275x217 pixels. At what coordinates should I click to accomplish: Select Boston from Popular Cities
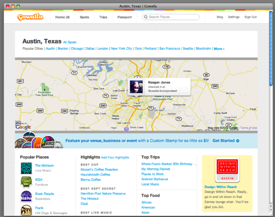pos(63,48)
